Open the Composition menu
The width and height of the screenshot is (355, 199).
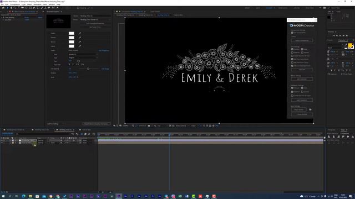tap(15, 4)
